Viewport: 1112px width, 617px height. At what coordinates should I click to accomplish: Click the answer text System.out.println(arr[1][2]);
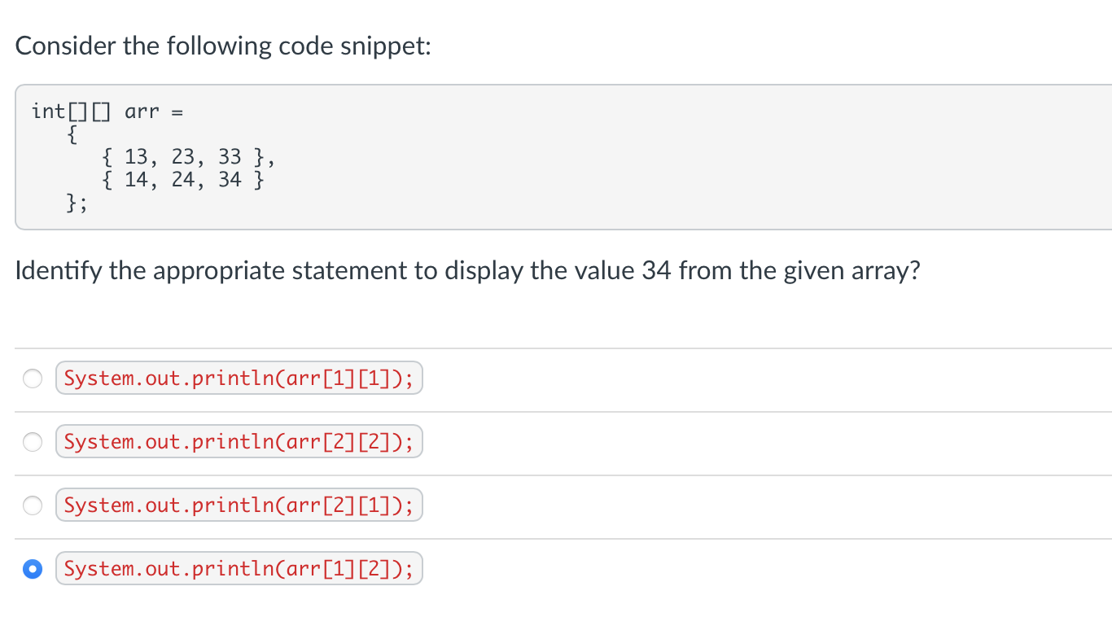pyautogui.click(x=239, y=568)
